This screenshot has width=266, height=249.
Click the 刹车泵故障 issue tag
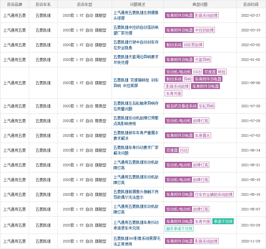pyautogui.click(x=193, y=45)
